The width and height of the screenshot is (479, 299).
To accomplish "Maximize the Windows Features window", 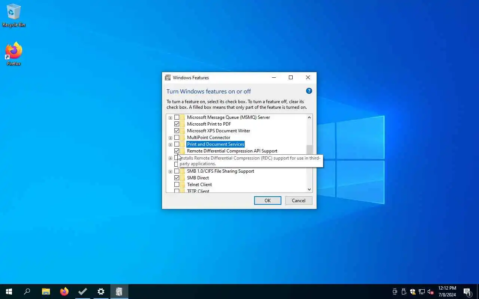I will [291, 78].
